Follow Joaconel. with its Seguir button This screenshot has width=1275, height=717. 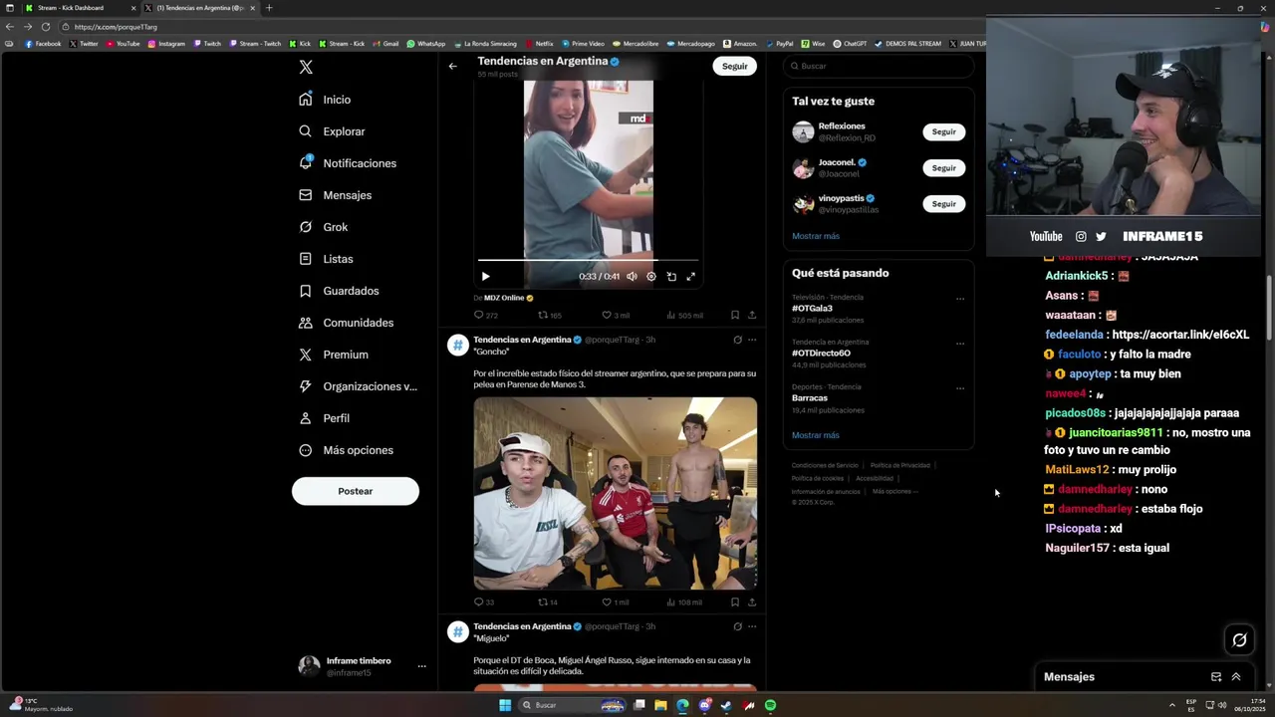click(944, 167)
